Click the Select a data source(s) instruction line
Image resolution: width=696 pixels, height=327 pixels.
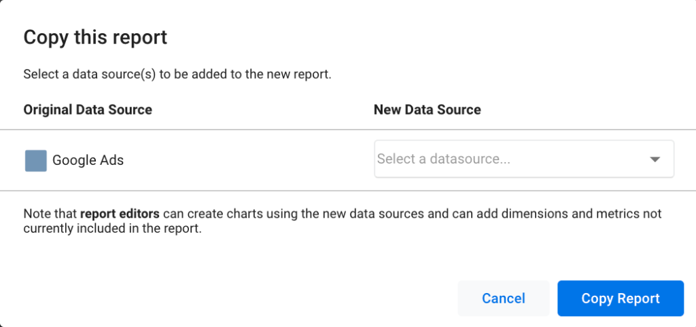[177, 74]
